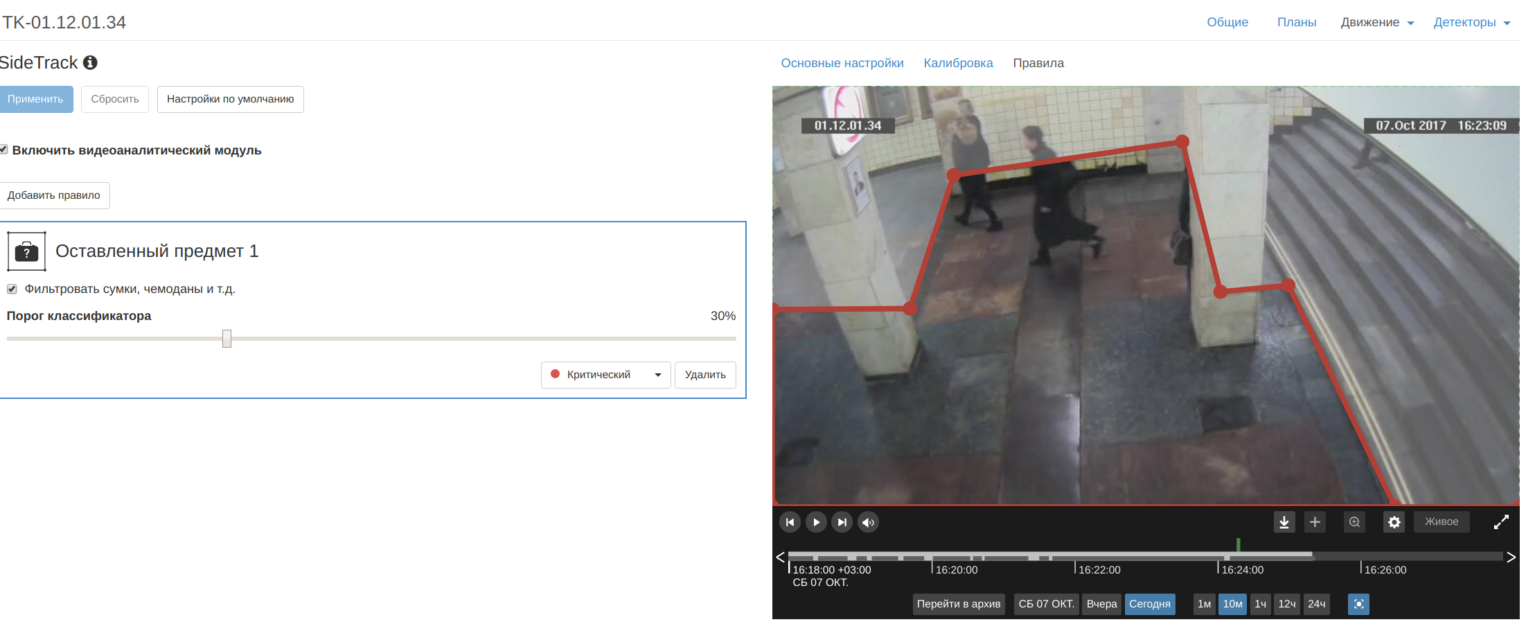Switch to Калибровка tab
Image resolution: width=1526 pixels, height=631 pixels.
pos(958,63)
